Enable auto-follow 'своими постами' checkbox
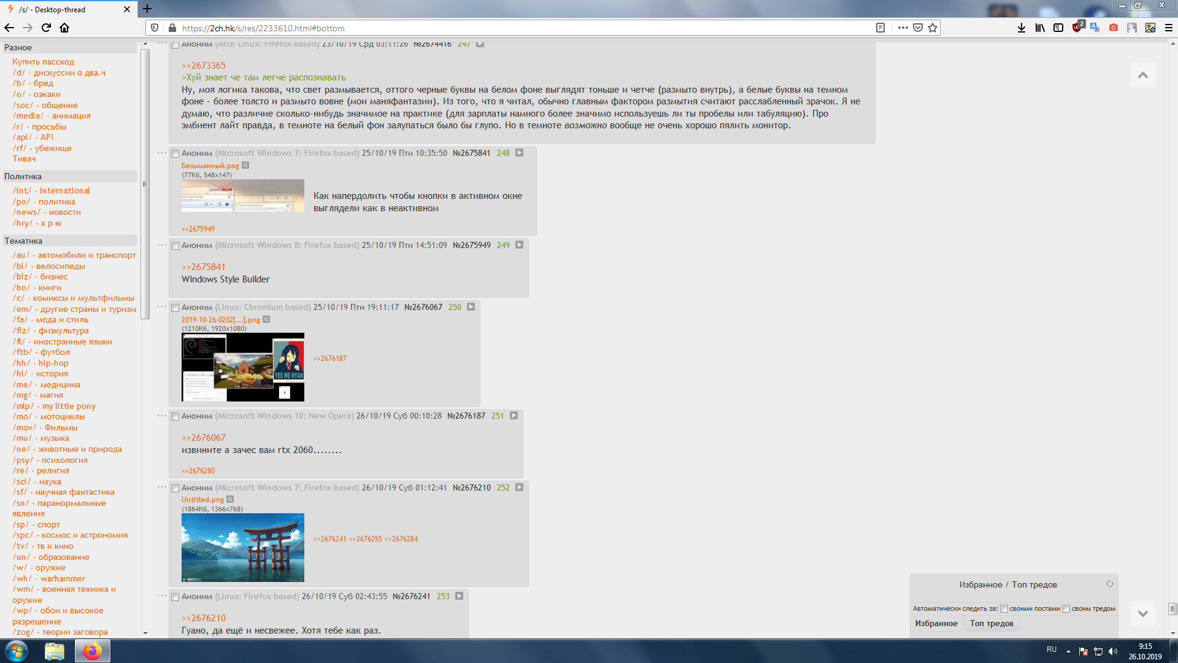This screenshot has height=663, width=1178. pyautogui.click(x=1004, y=609)
